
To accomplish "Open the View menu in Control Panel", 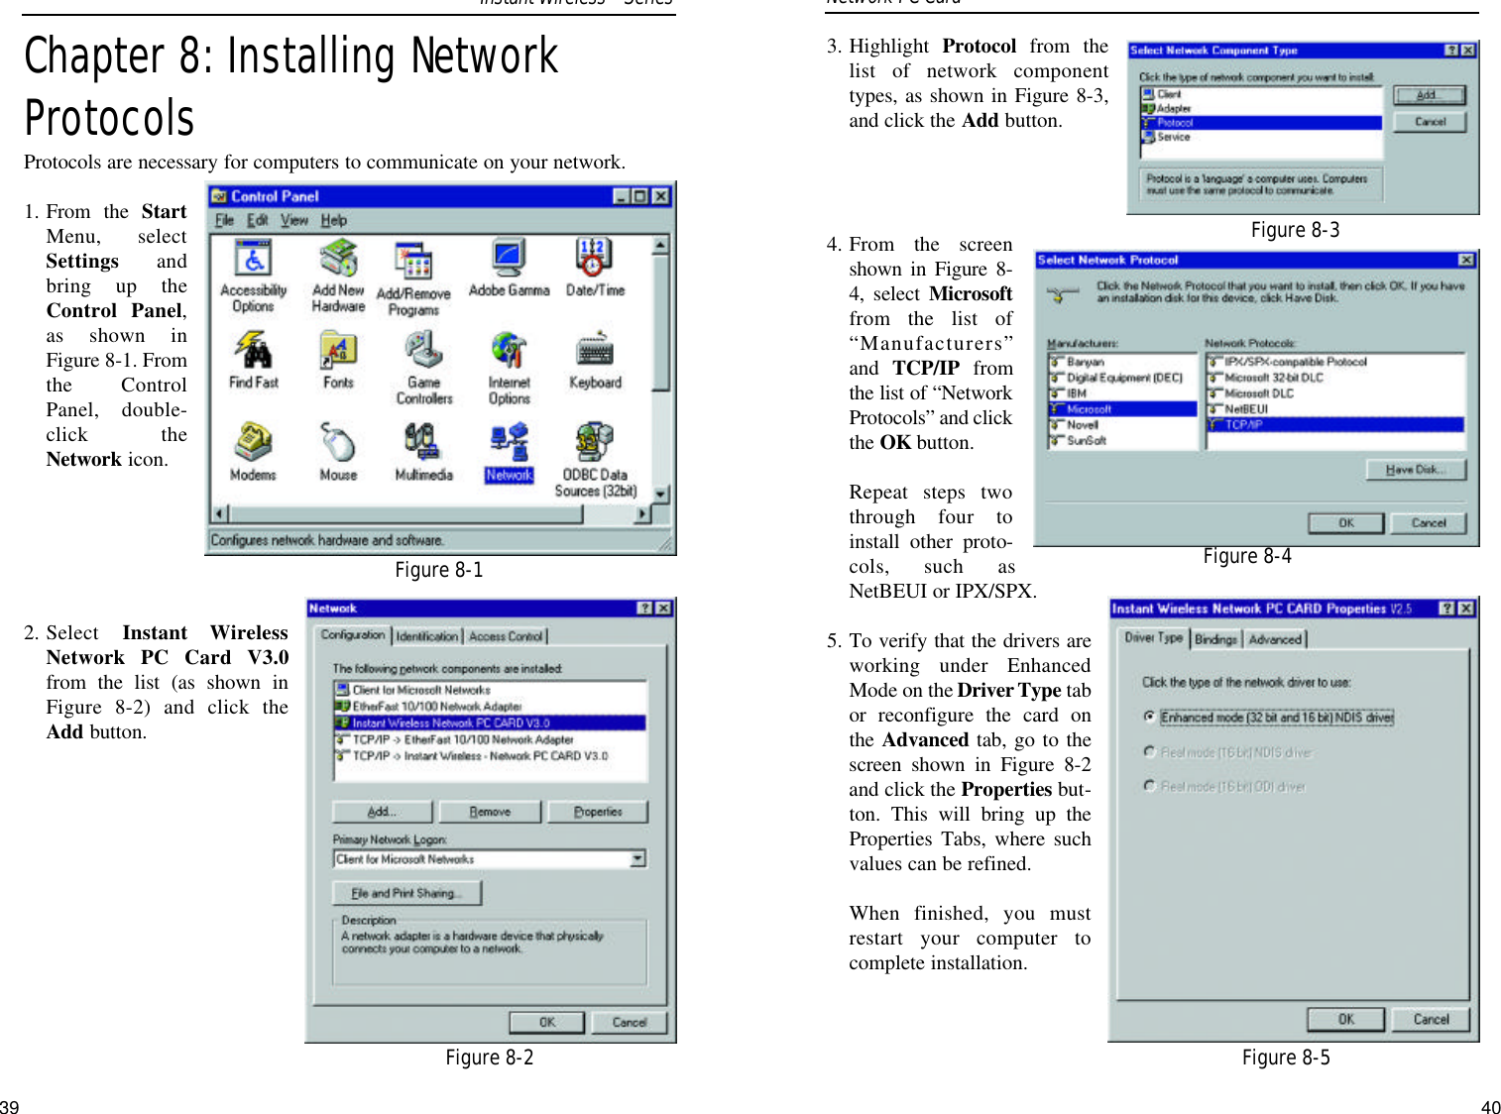I will (x=294, y=220).
